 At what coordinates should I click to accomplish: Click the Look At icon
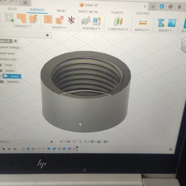68,141
